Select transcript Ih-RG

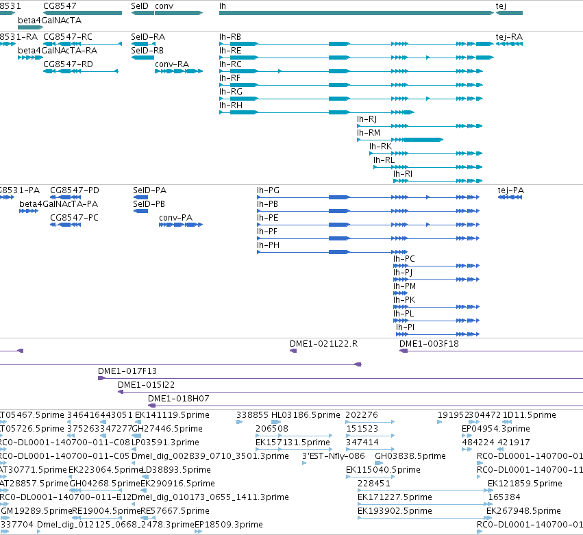[351, 99]
